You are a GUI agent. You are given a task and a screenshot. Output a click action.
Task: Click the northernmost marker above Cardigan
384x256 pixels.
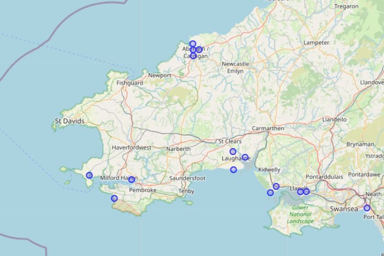tap(193, 44)
